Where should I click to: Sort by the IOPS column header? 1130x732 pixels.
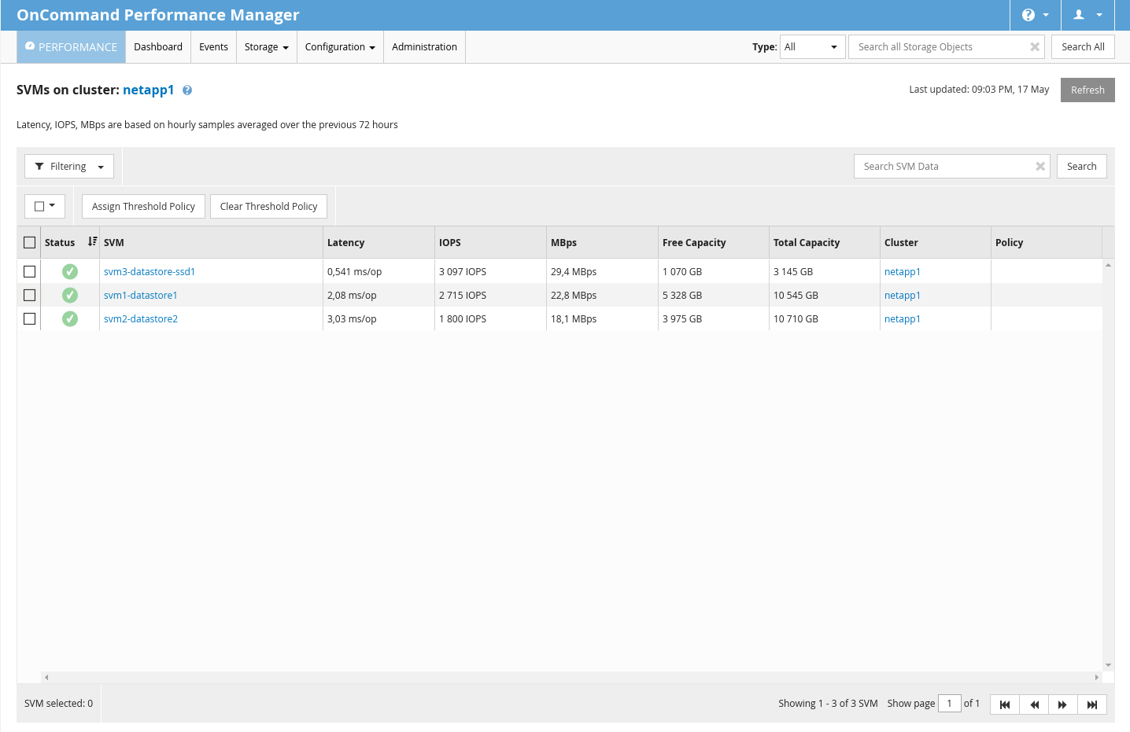tap(490, 242)
